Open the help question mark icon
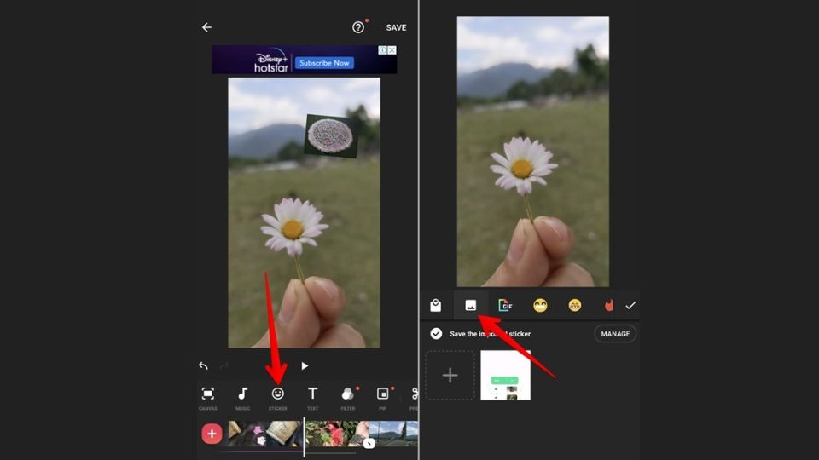The height and width of the screenshot is (460, 819). [x=357, y=27]
